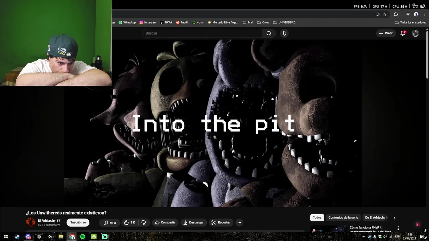Click the Descargar button
Screen dimensions: 429x241
tap(193, 223)
